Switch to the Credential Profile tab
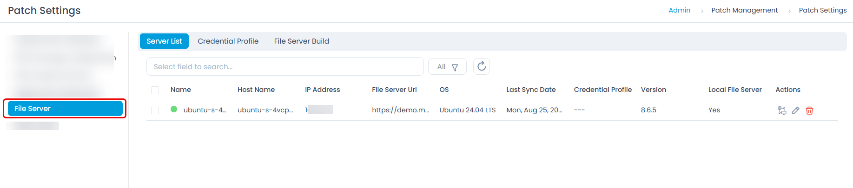 coord(228,41)
